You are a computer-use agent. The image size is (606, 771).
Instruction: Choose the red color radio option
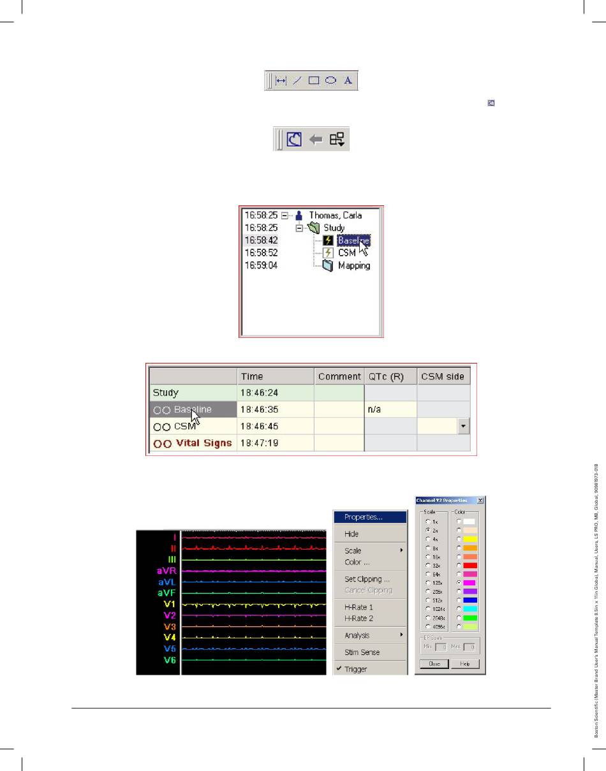[x=460, y=565]
